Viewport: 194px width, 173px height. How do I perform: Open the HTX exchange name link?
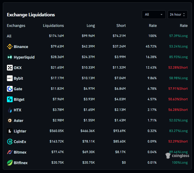coord(17,110)
